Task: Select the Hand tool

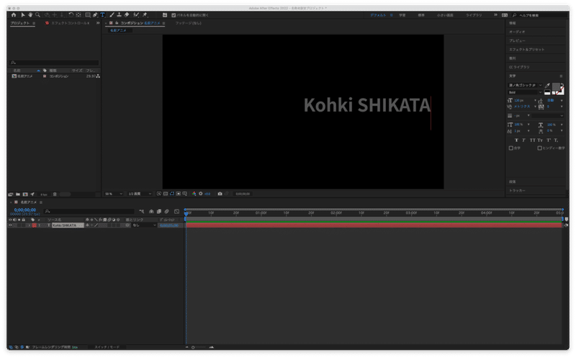Action: [x=30, y=15]
